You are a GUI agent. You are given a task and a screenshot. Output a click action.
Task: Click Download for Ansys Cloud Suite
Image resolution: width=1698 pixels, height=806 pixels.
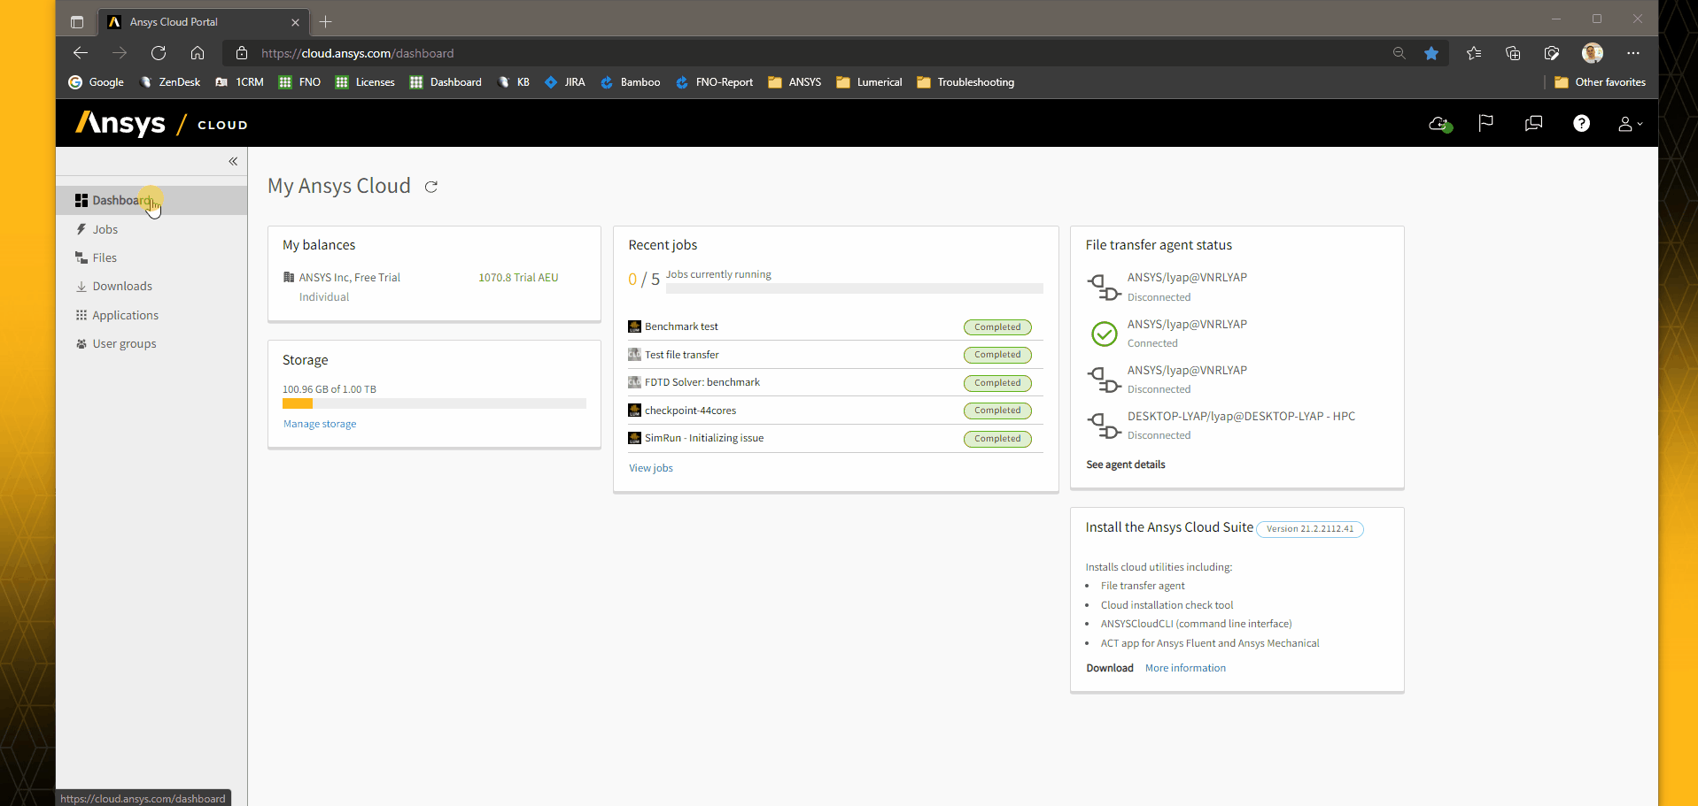1109,668
